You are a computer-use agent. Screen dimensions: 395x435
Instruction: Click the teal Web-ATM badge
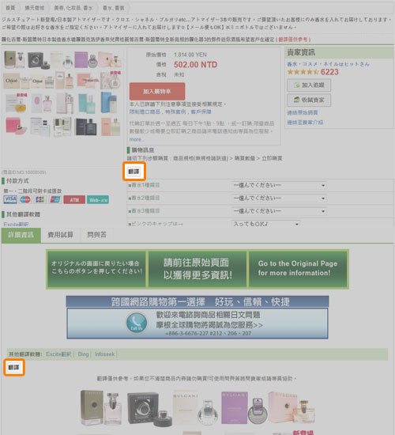(98, 200)
